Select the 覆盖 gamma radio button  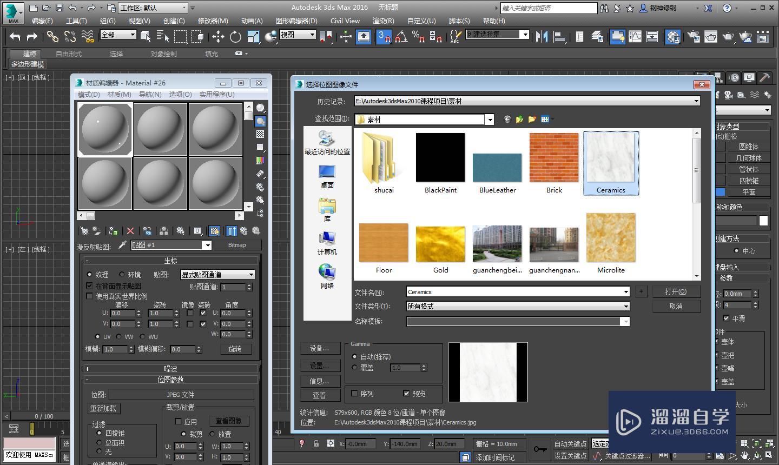click(x=355, y=368)
